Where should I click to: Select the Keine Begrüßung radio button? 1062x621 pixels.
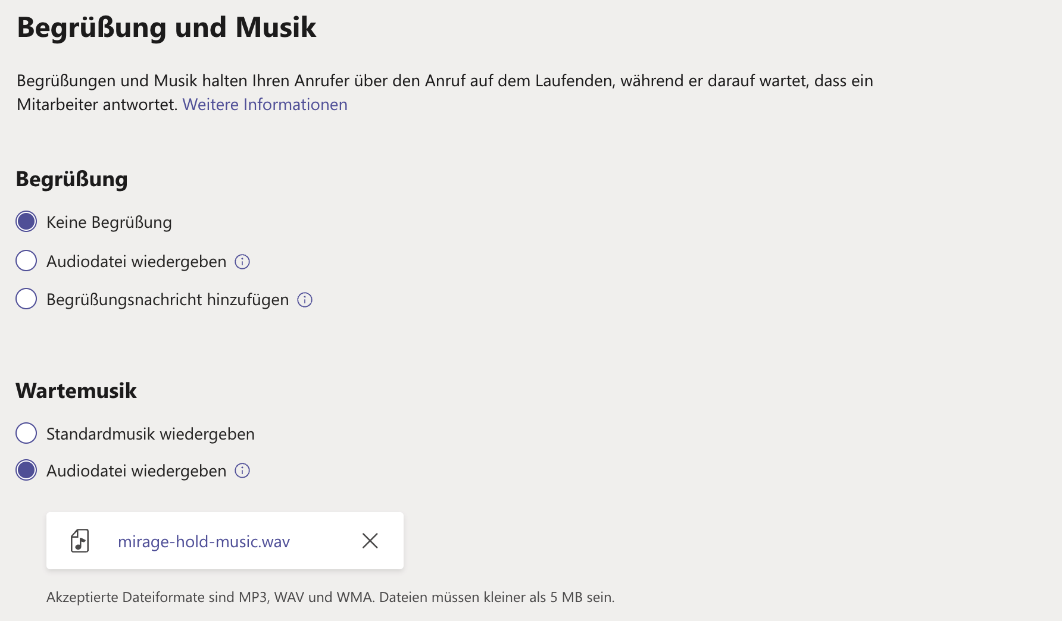[26, 222]
